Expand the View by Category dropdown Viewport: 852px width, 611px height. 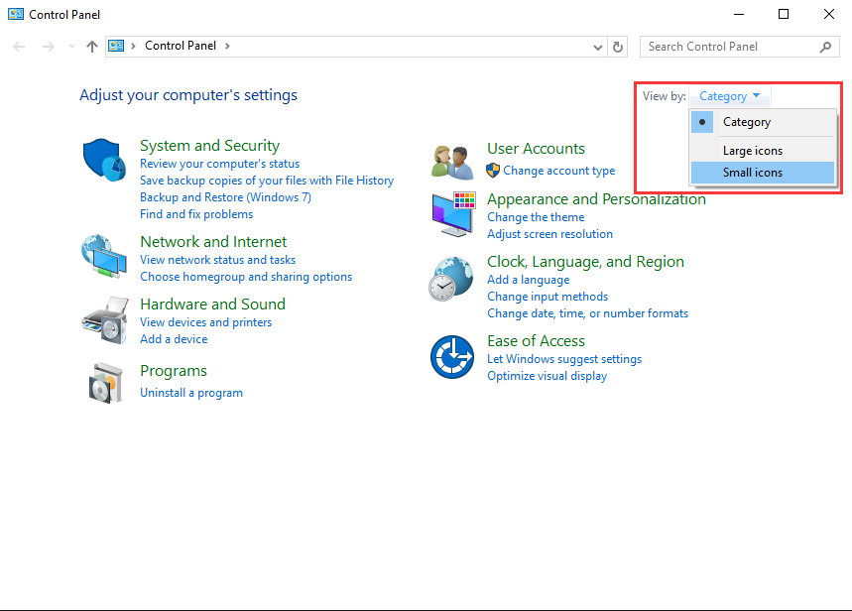pos(730,96)
